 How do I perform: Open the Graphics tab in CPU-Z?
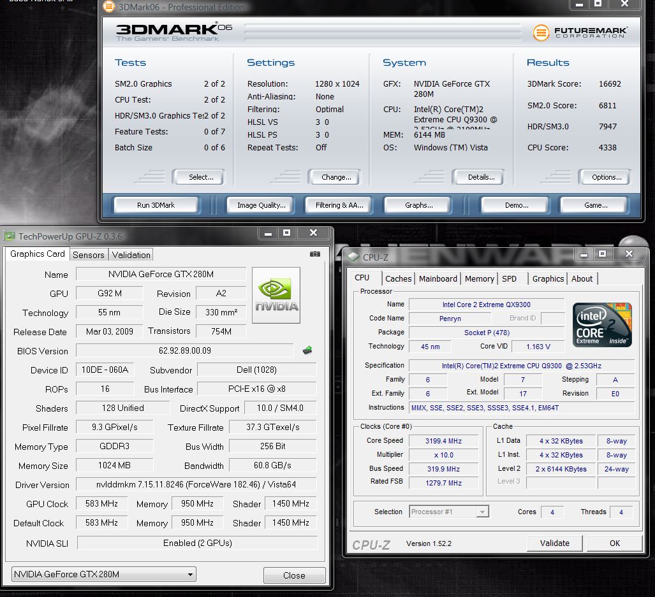[x=548, y=278]
